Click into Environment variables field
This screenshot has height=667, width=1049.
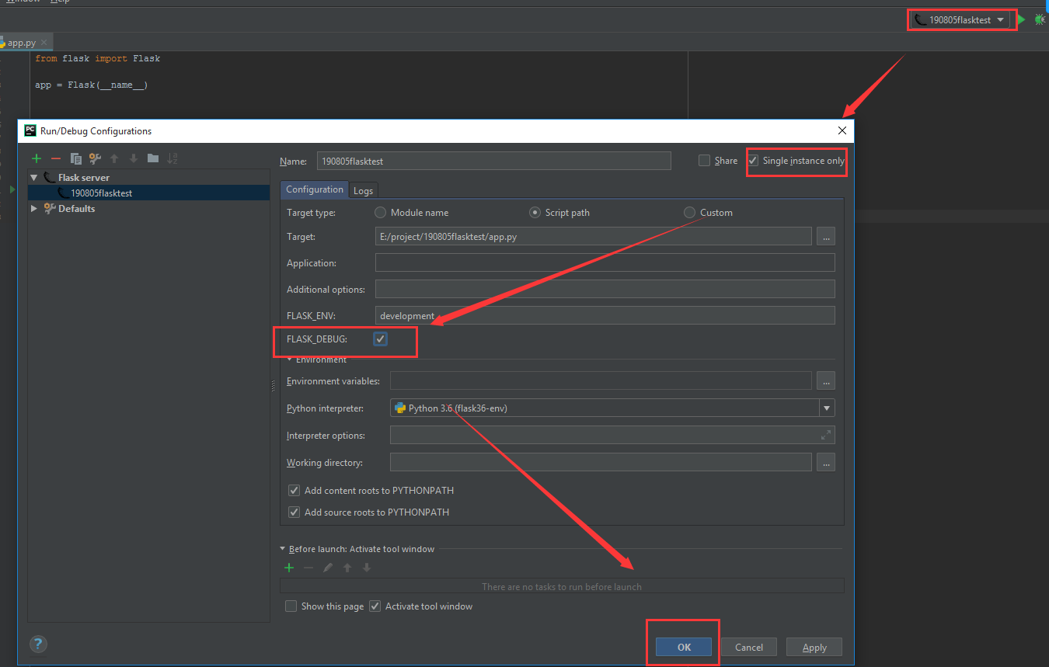click(601, 381)
